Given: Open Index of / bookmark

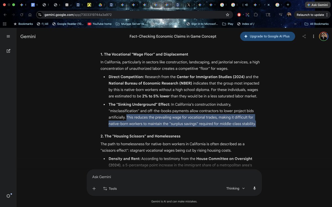Looking at the screenshot, I should click(x=246, y=24).
